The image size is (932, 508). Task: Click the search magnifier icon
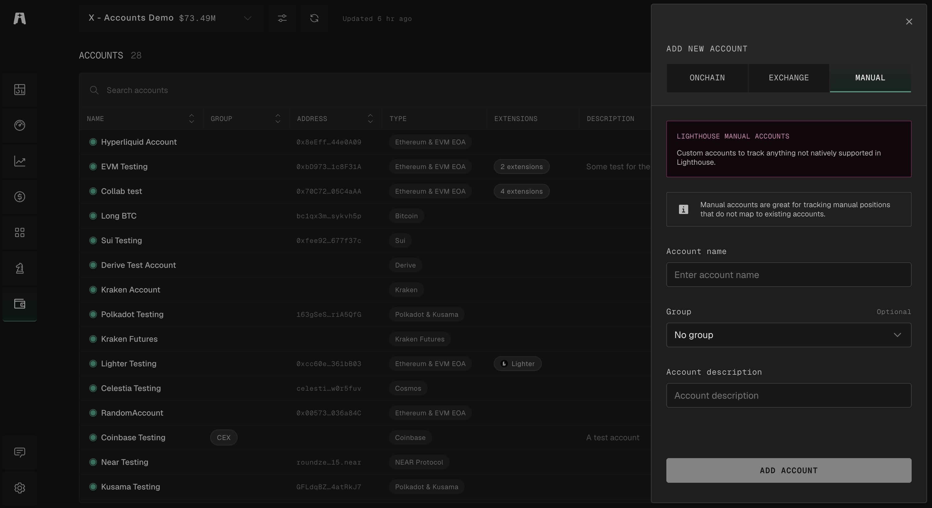click(94, 90)
